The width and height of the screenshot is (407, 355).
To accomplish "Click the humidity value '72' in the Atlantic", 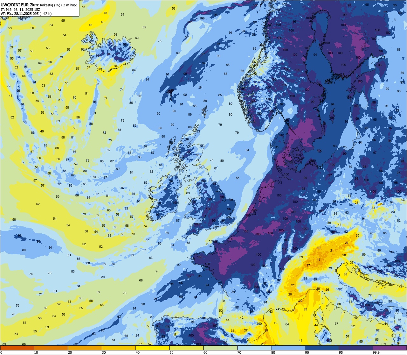I will 104,133.
